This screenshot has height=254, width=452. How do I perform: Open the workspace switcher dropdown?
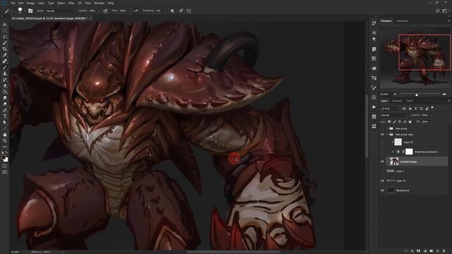click(x=445, y=11)
